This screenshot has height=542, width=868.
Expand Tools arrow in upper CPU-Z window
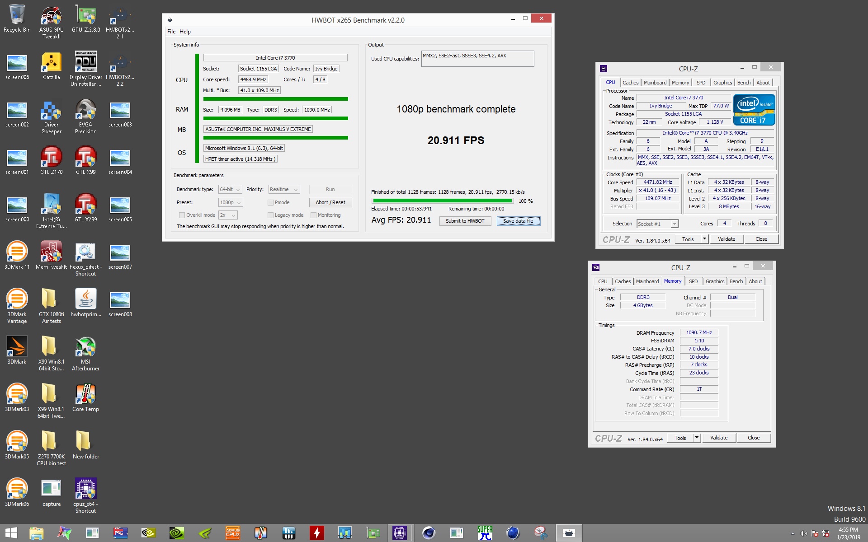704,239
